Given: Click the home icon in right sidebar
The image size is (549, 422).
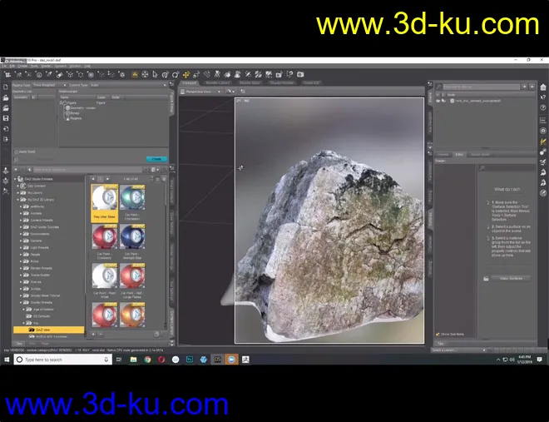Looking at the screenshot, I should (x=542, y=87).
